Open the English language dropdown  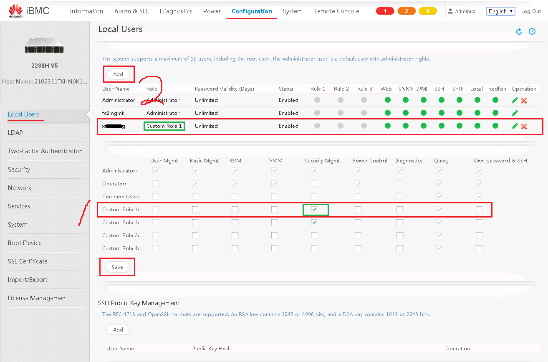pyautogui.click(x=501, y=11)
